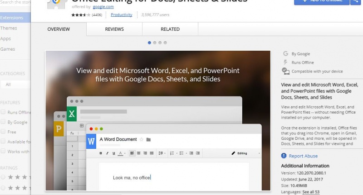Switch to the Related tab
This screenshot has width=363, height=195.
pyautogui.click(x=170, y=29)
